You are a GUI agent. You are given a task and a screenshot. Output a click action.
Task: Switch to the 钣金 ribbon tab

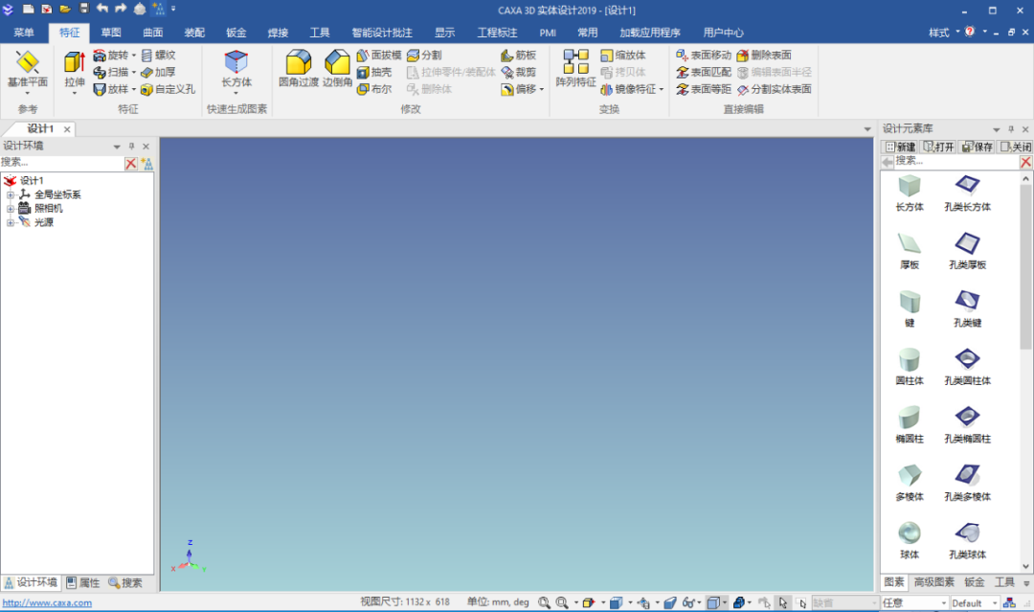pos(236,33)
